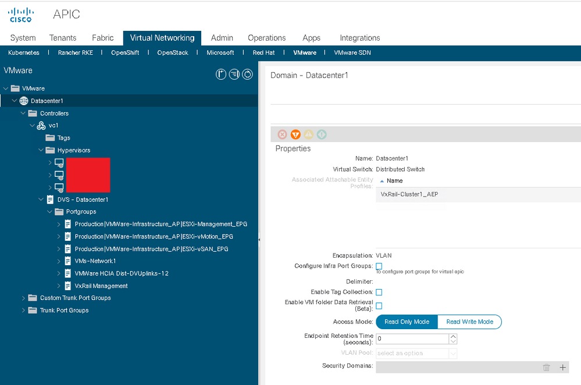Click the yellow minor faults icon
This screenshot has height=385, width=581.
[309, 134]
